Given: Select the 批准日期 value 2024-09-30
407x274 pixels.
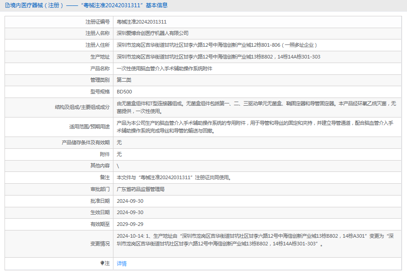Looking at the screenshot, I should click(130, 201).
